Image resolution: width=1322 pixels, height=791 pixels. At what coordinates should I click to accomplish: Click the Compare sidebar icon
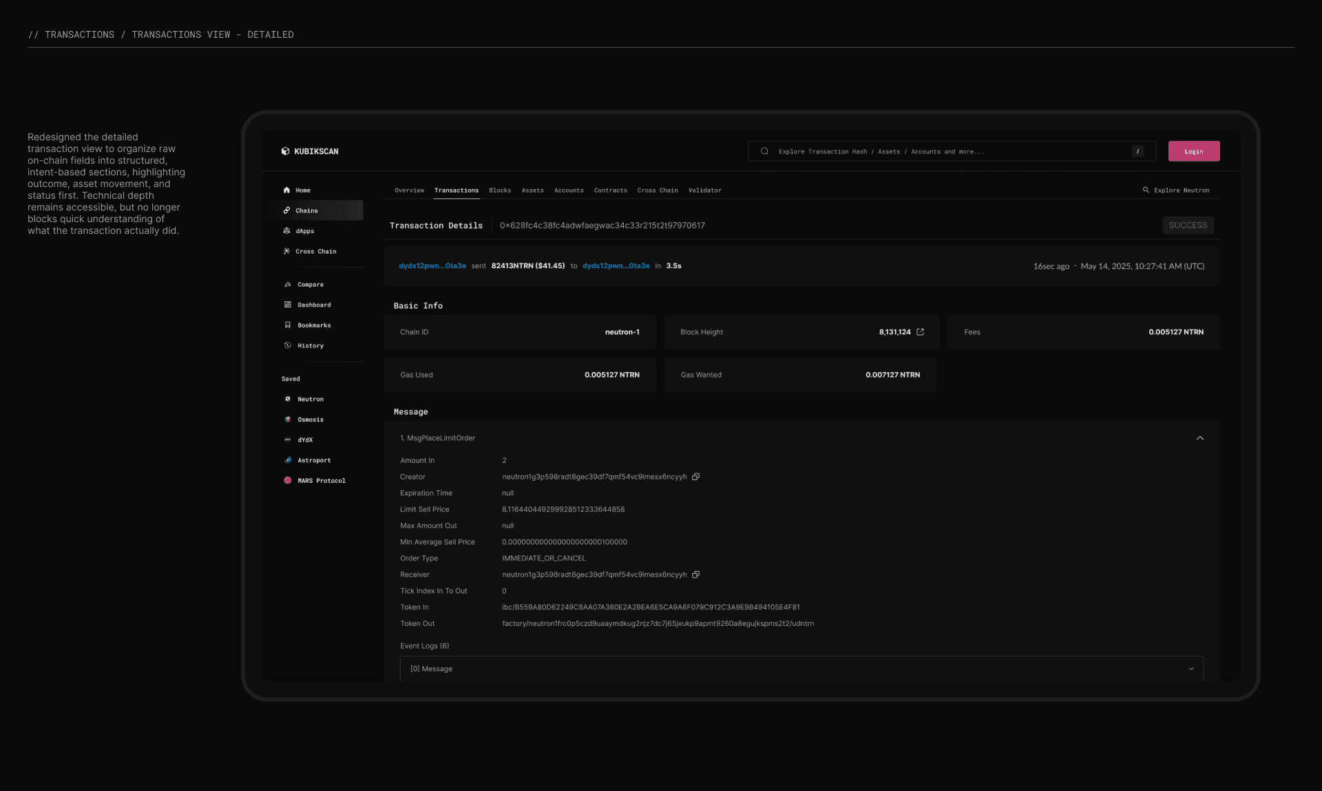coord(288,285)
